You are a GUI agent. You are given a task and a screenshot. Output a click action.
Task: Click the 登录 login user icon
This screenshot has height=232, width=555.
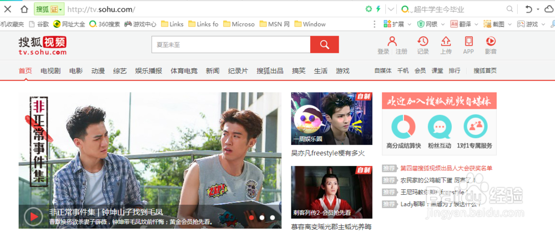point(392,42)
